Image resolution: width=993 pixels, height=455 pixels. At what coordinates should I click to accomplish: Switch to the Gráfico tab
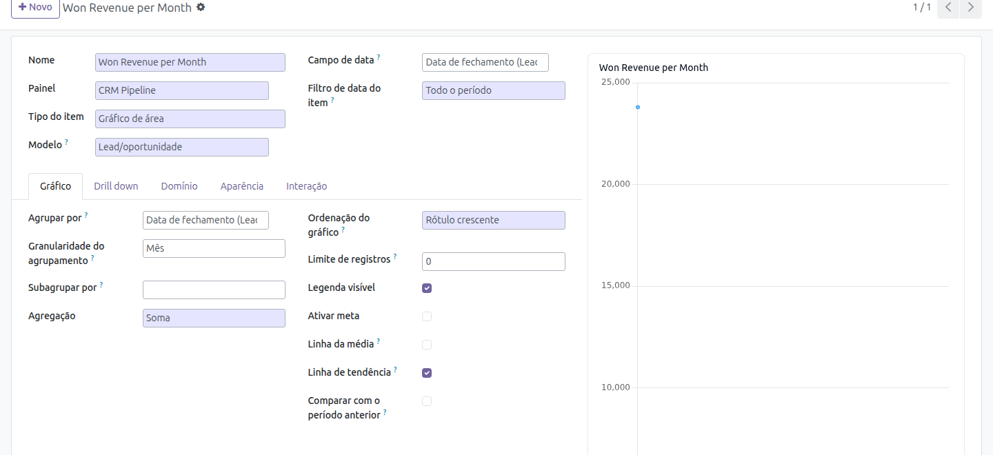point(55,186)
